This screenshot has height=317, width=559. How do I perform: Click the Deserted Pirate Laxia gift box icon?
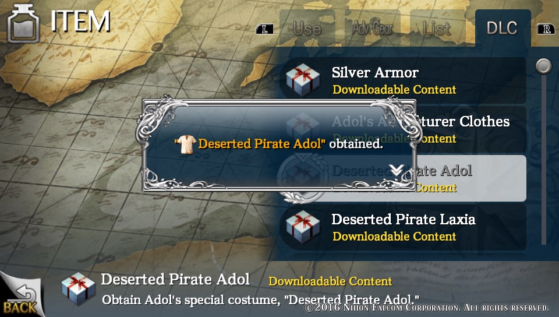click(303, 227)
